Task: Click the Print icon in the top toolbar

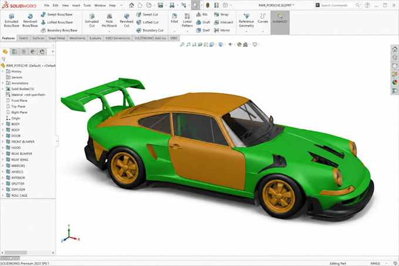Action: click(172, 5)
